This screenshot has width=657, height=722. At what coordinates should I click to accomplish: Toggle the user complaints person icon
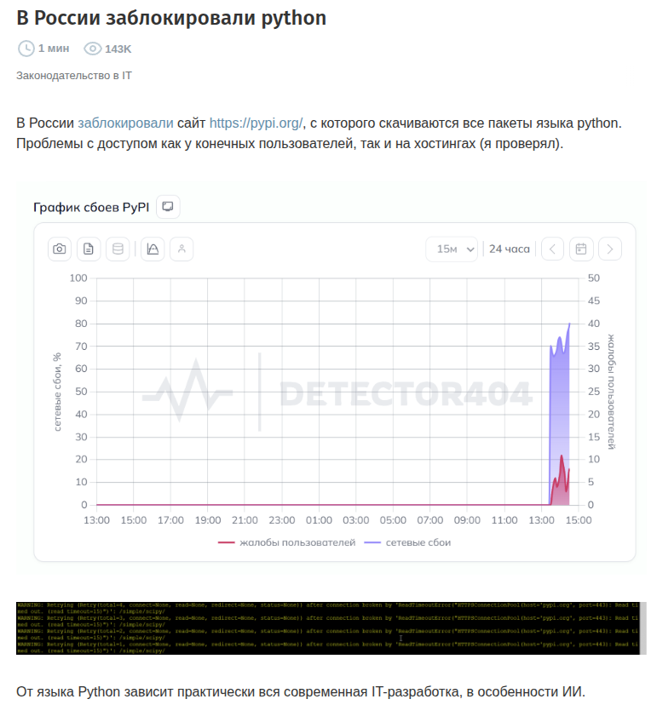(x=182, y=249)
